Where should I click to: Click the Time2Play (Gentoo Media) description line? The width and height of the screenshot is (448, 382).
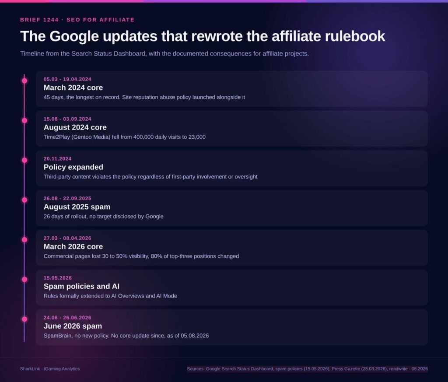click(125, 137)
